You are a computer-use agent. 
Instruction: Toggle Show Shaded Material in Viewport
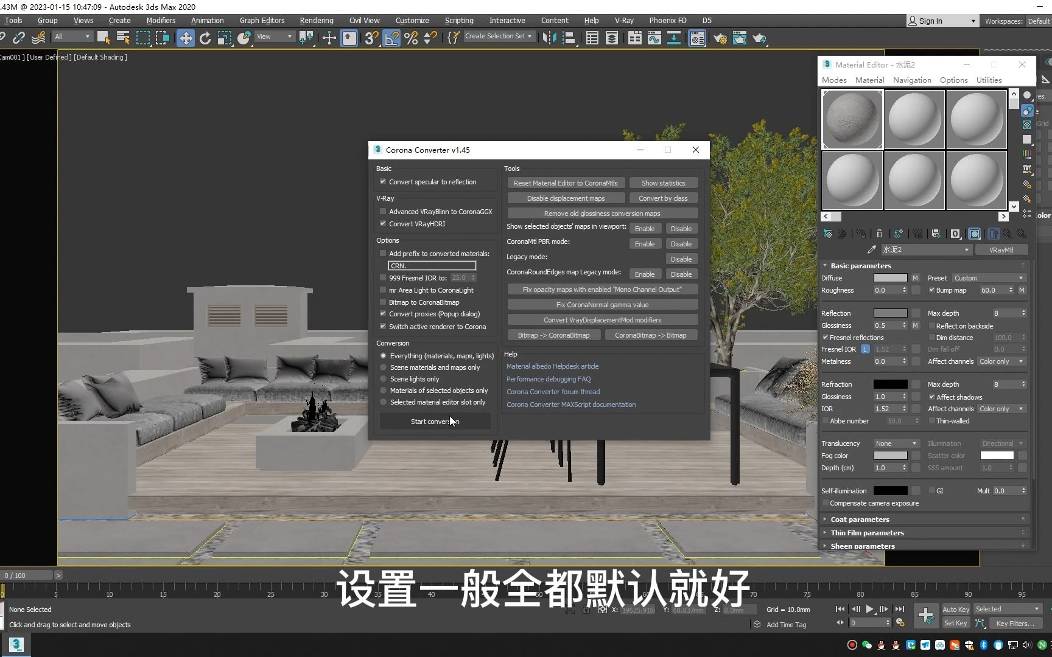point(975,234)
